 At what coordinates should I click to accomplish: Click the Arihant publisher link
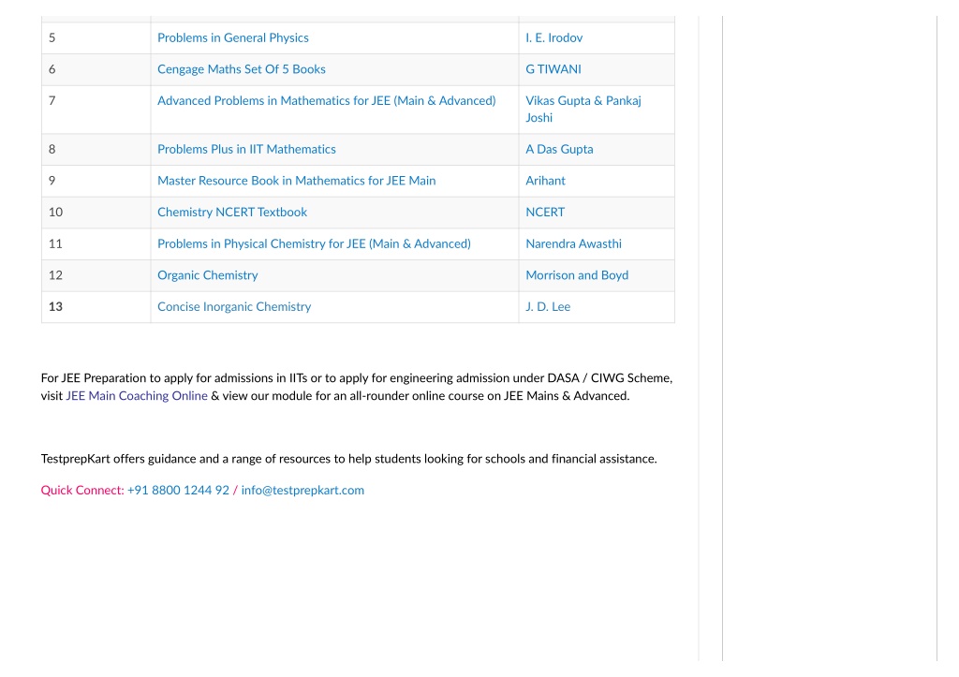(546, 181)
